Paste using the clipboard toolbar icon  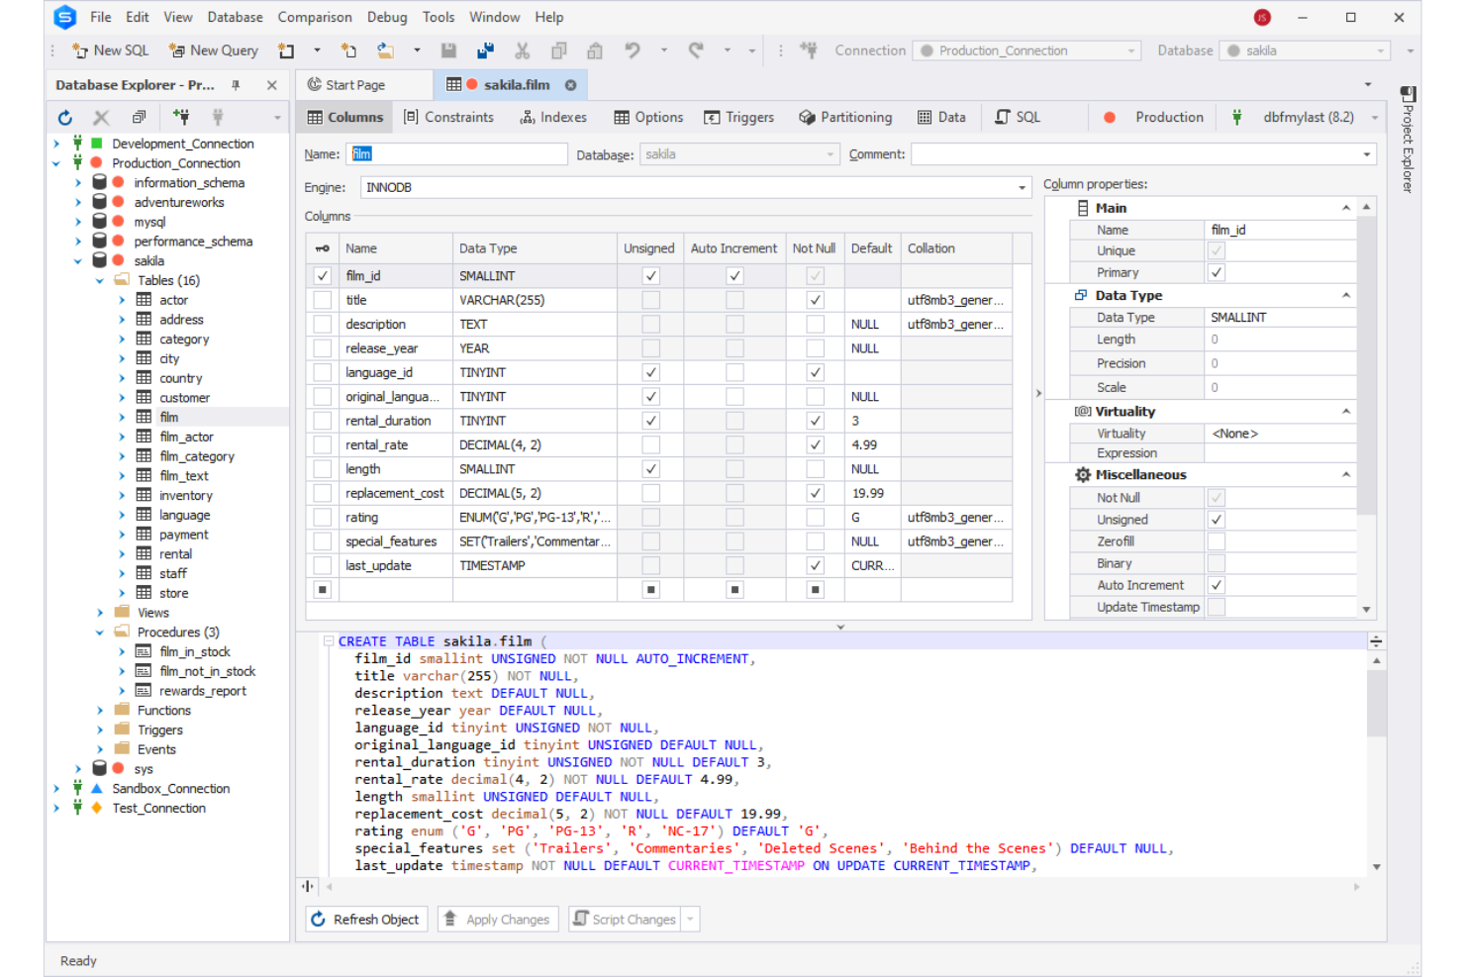[x=595, y=50]
